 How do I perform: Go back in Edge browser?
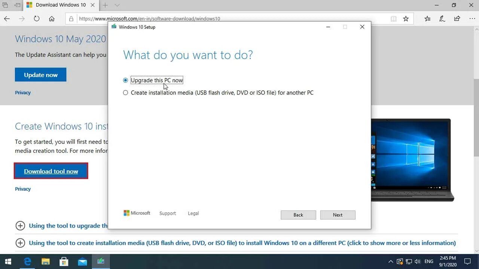[x=7, y=19]
